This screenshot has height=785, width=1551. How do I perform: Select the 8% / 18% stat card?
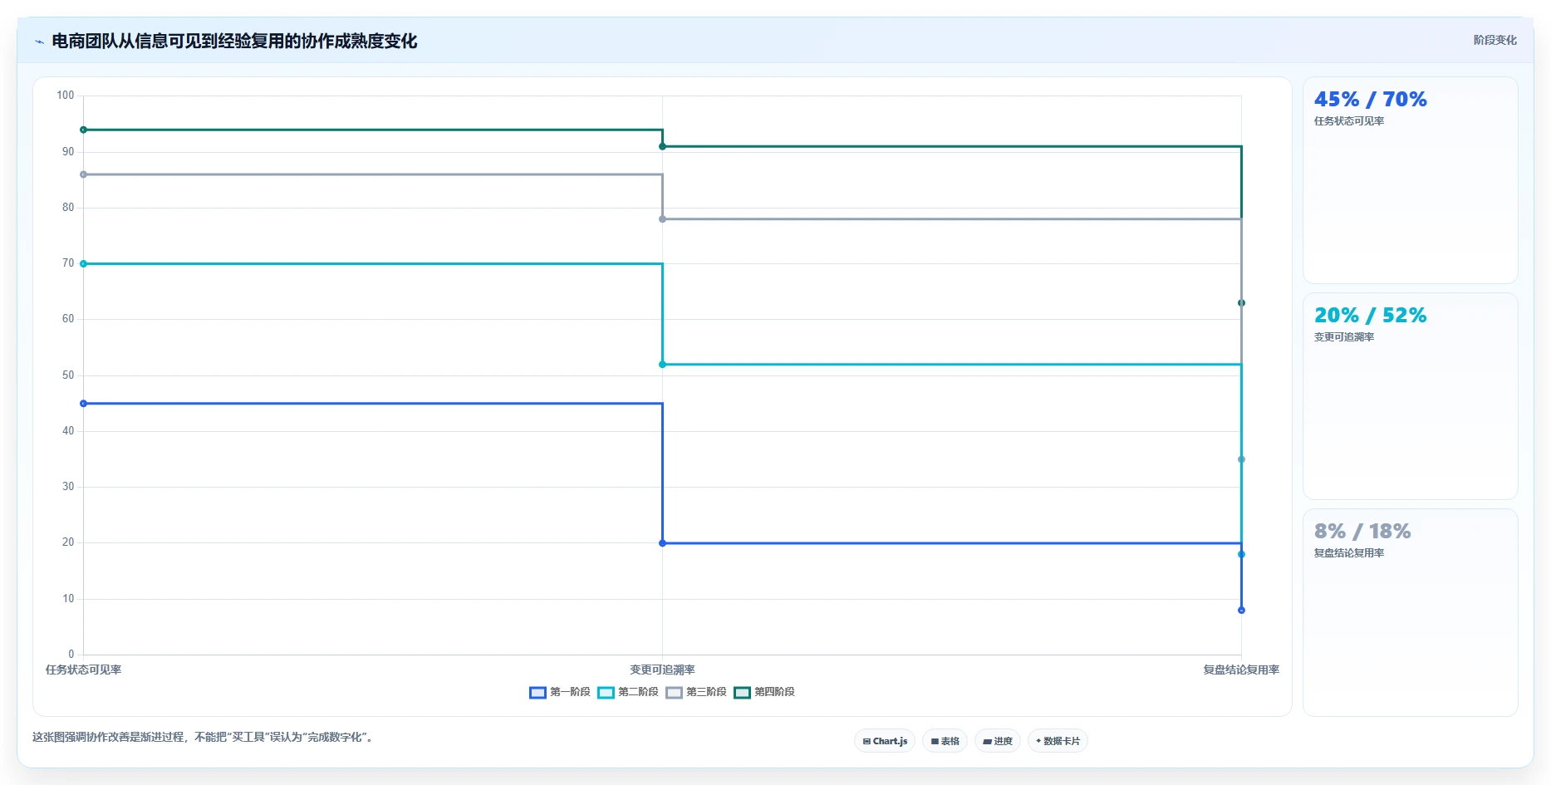(1410, 612)
